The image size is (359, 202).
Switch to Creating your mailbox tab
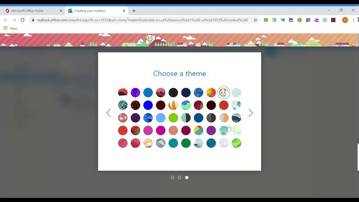click(96, 11)
